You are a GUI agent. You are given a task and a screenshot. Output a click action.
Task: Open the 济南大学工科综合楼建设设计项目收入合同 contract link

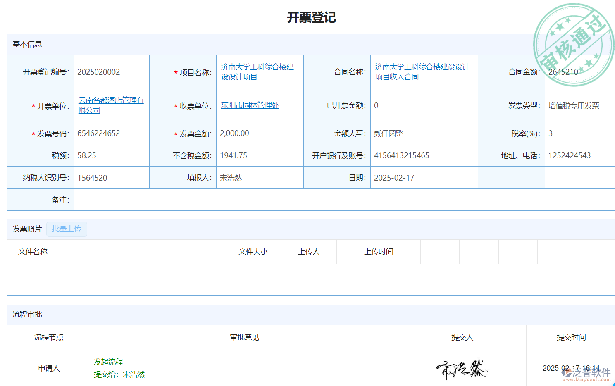coord(422,72)
